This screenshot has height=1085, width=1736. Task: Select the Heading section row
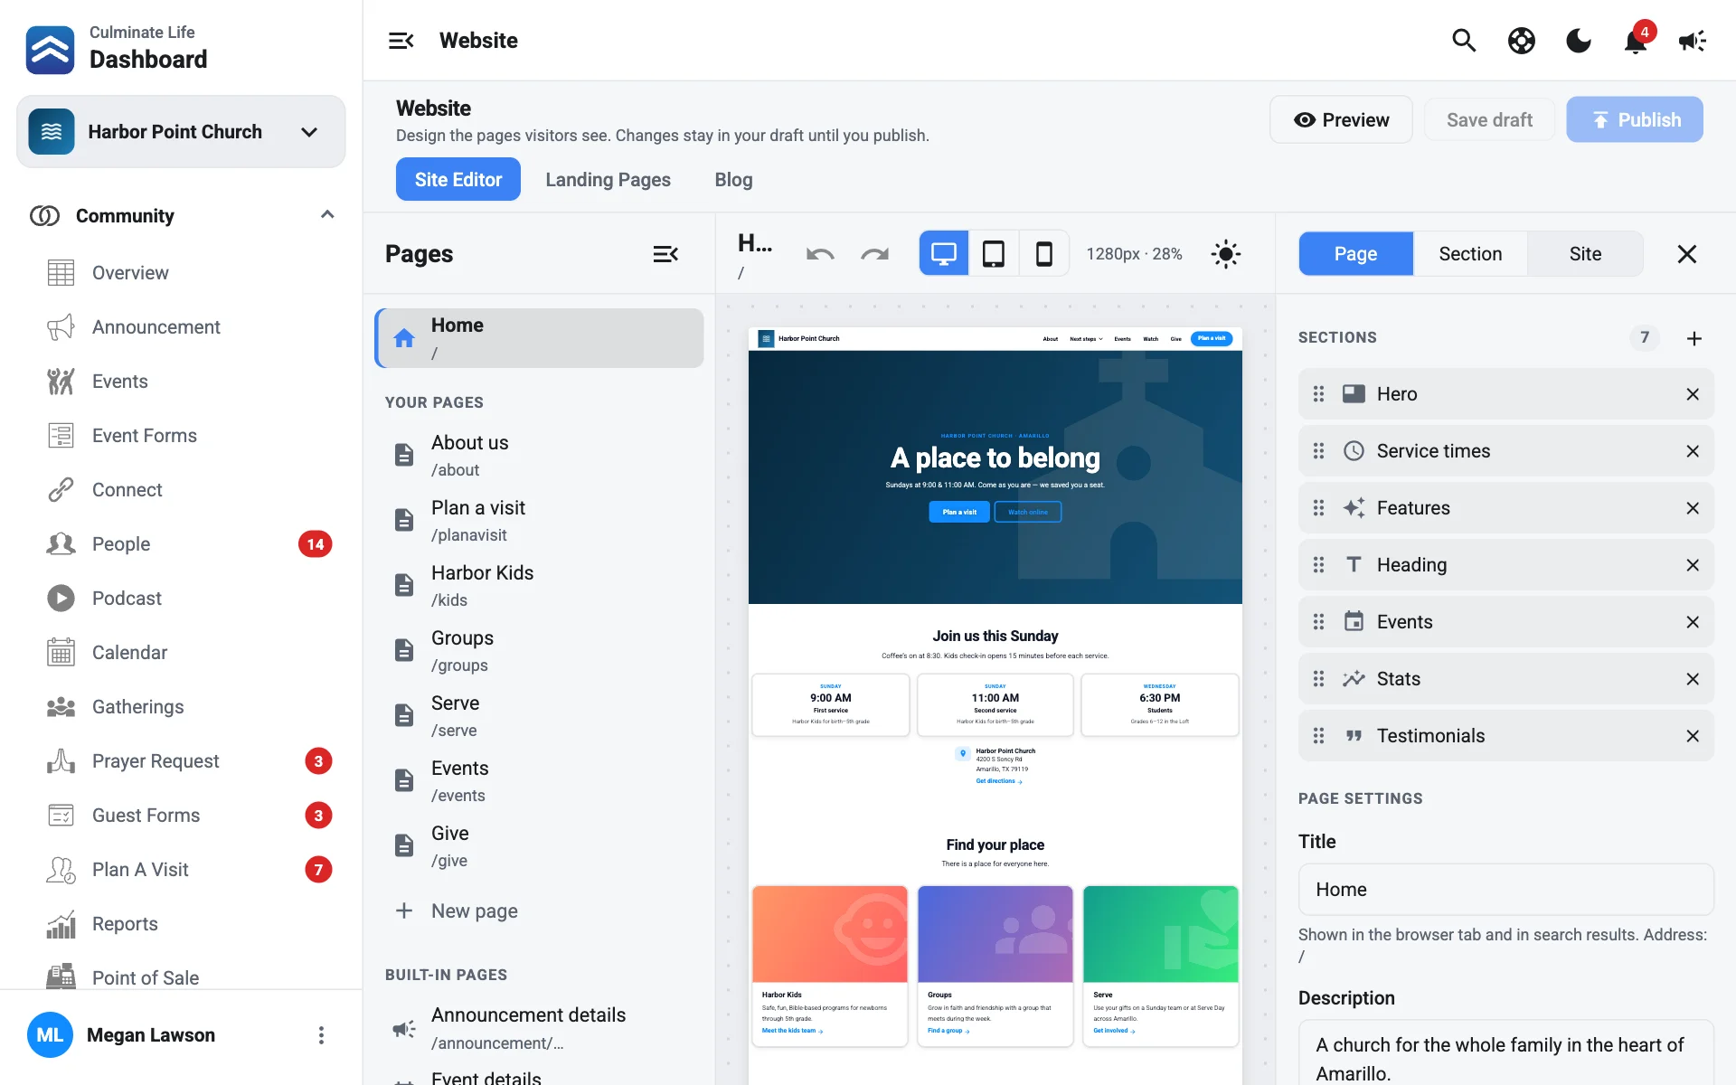point(1505,565)
